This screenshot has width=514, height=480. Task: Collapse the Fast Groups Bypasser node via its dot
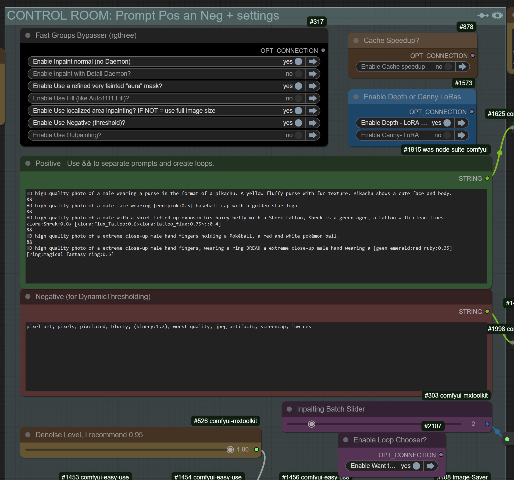(x=28, y=35)
